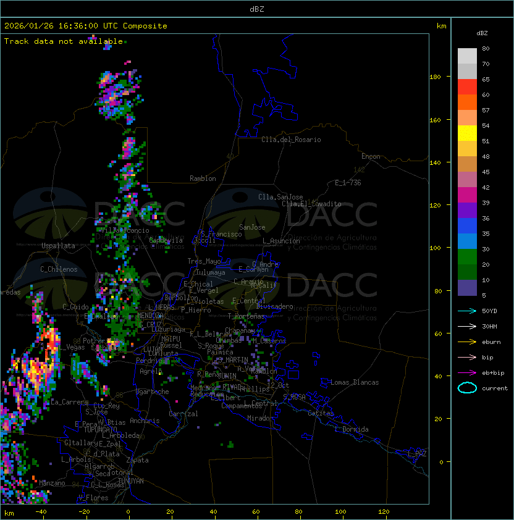Click the 'Carrizal' map label
This screenshot has height=520, width=514.
(183, 414)
